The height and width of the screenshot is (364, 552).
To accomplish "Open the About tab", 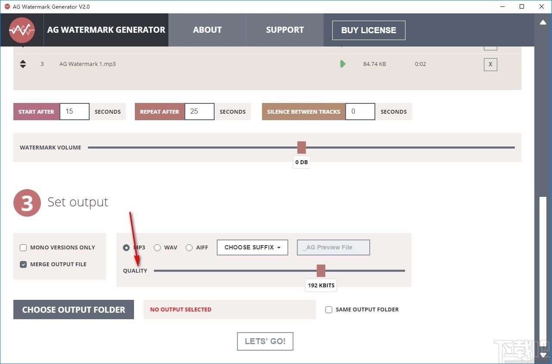I will [x=207, y=30].
